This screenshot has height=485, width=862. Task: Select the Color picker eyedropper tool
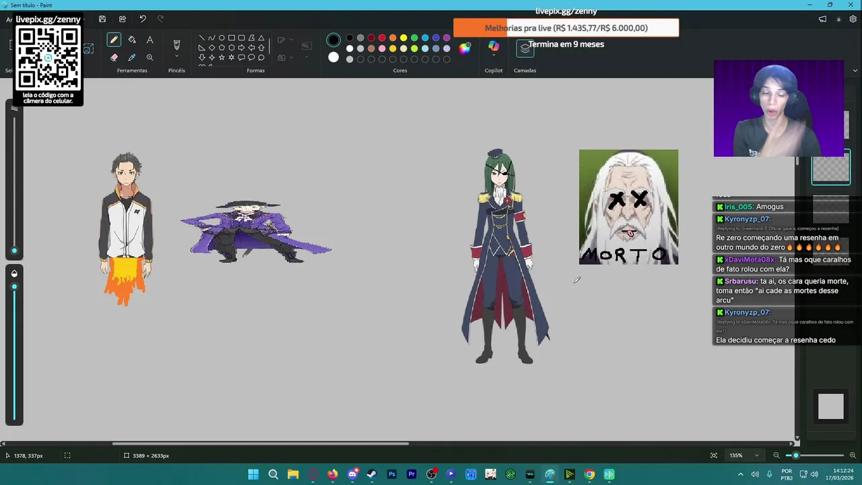coord(132,58)
